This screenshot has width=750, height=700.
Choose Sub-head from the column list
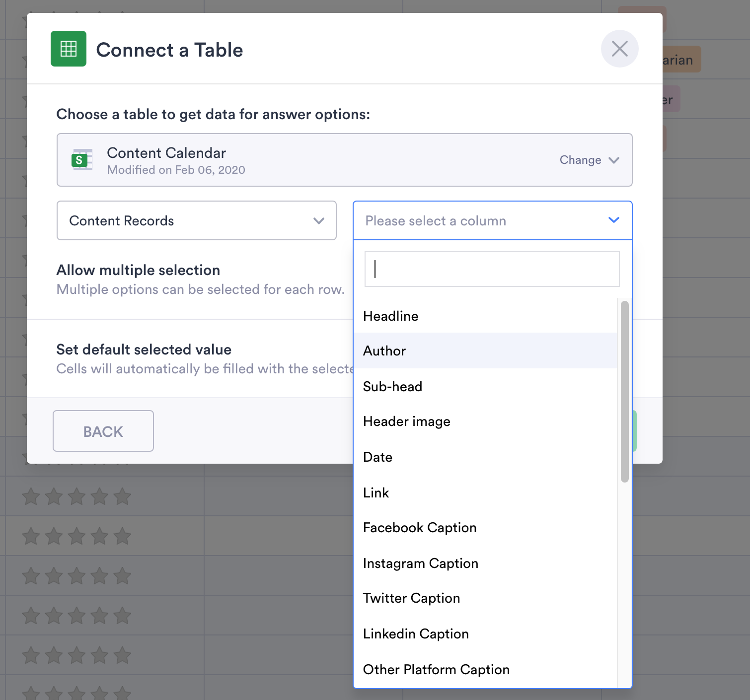coord(392,387)
